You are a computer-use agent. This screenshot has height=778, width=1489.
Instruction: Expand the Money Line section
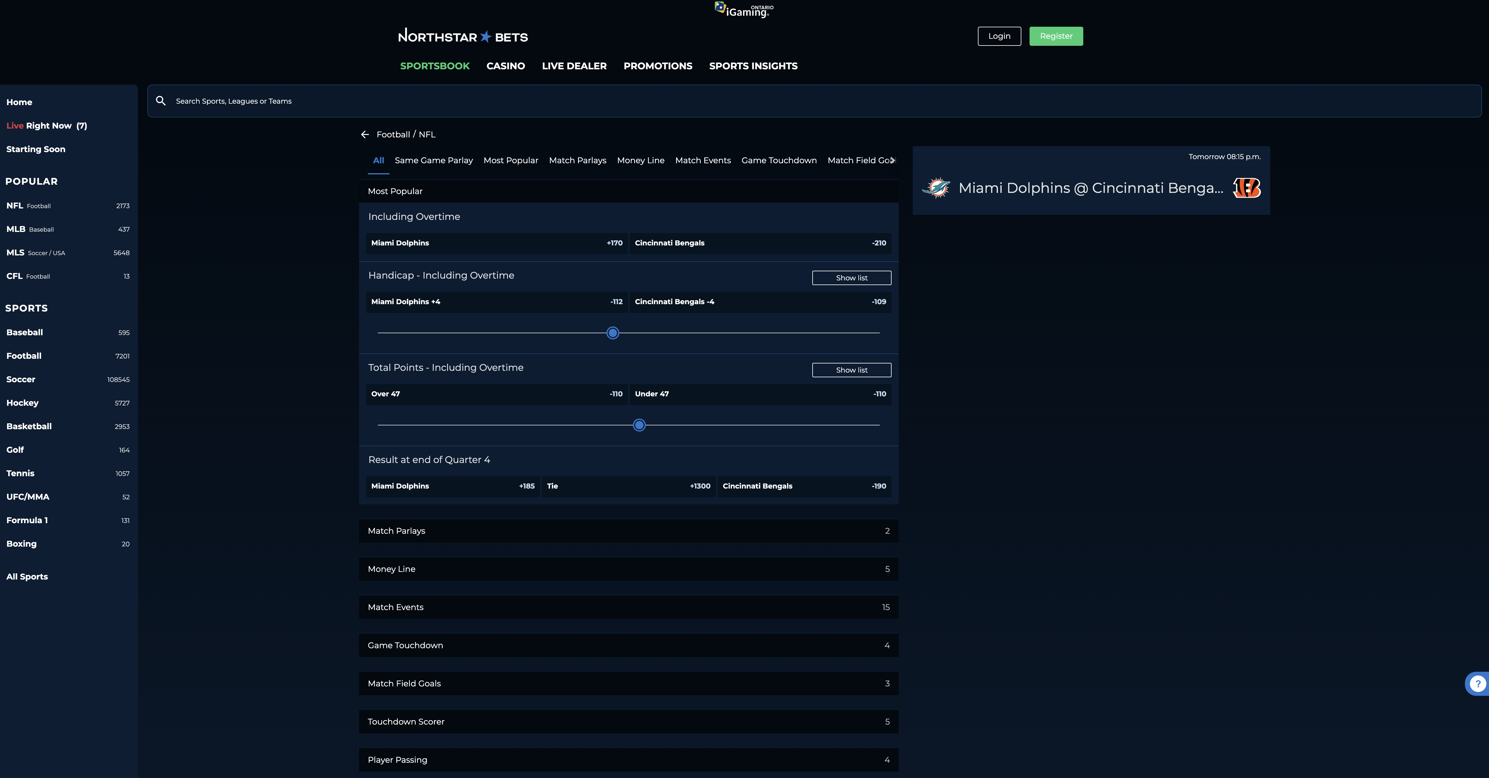628,569
